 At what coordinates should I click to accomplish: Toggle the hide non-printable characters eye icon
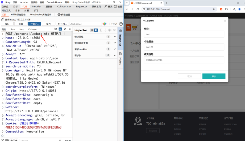click(x=56, y=29)
